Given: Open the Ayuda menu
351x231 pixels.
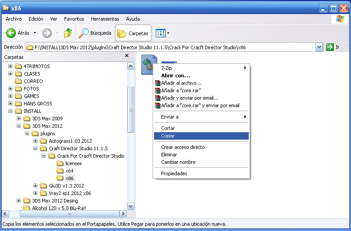Looking at the screenshot, I should [x=133, y=19].
